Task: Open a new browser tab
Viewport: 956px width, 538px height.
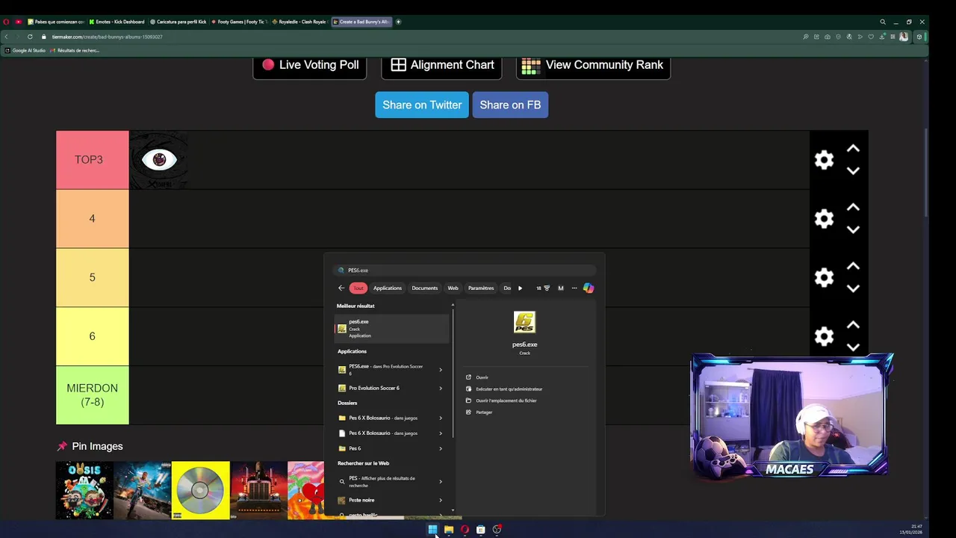Action: [398, 22]
